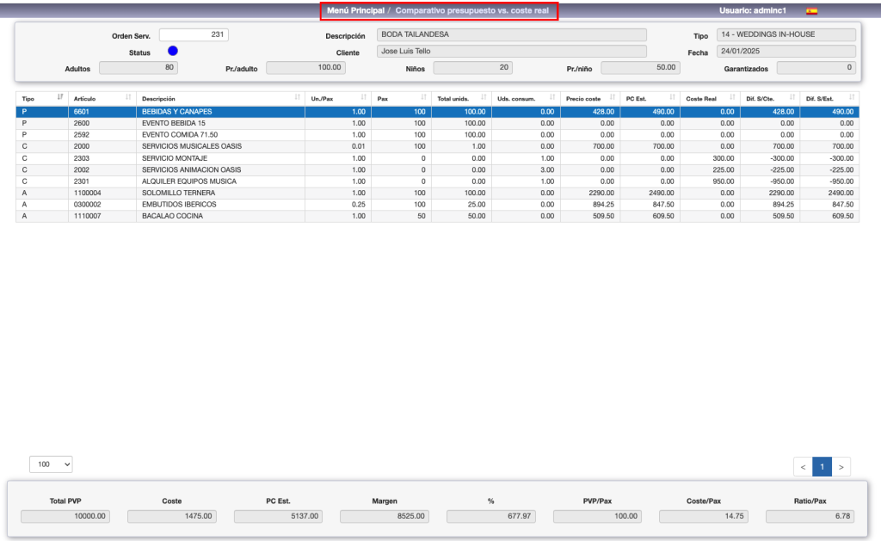Sort table by the Tipo column sort icon

(60, 98)
